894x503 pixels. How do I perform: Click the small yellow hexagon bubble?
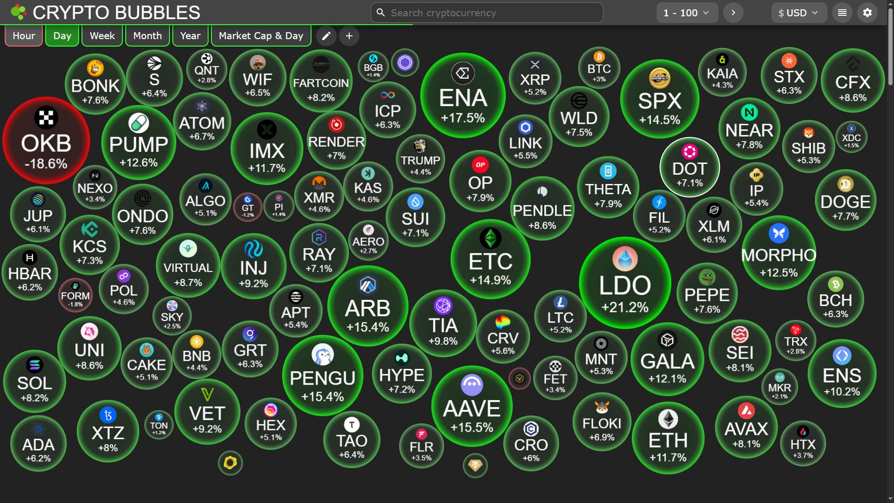230,462
